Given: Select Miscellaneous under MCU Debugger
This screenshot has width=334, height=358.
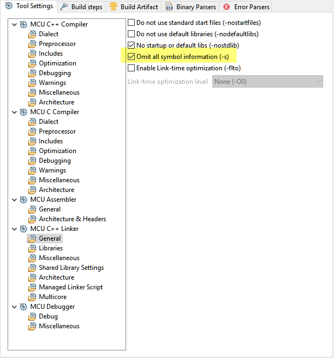Looking at the screenshot, I should coord(59,326).
